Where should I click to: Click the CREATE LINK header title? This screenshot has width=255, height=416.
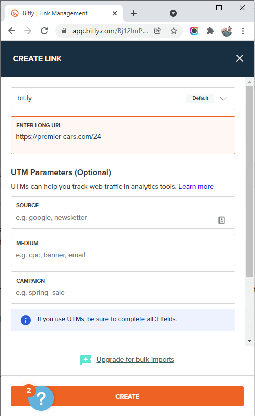point(38,59)
